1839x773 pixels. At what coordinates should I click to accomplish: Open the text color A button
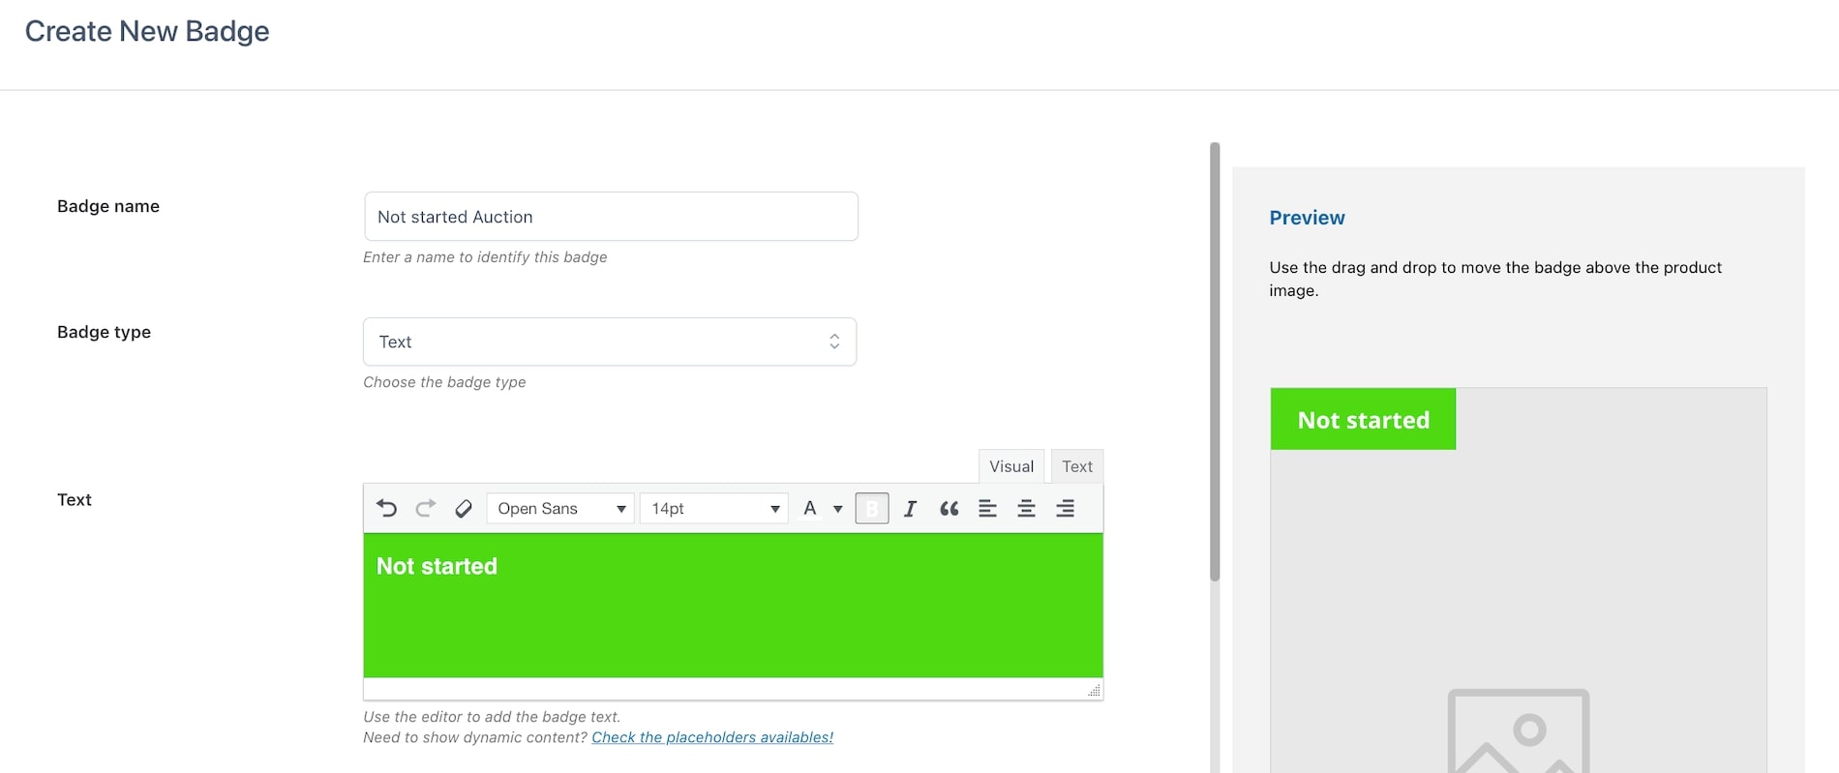tap(810, 508)
